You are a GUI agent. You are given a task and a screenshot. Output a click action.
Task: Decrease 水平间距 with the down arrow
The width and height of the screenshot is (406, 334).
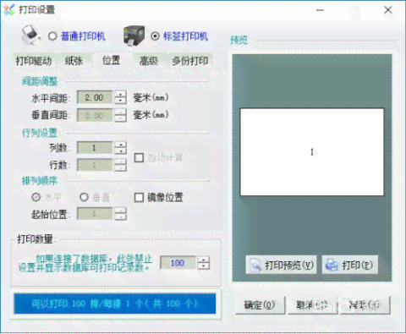pos(121,101)
